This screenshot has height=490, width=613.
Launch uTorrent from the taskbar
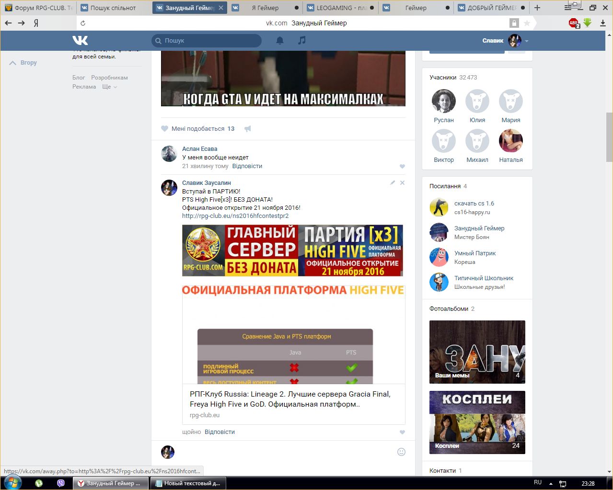pos(39,483)
